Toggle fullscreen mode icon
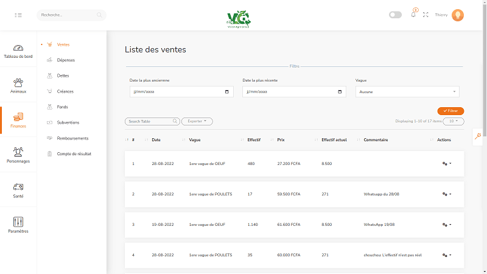487x274 pixels. [426, 15]
